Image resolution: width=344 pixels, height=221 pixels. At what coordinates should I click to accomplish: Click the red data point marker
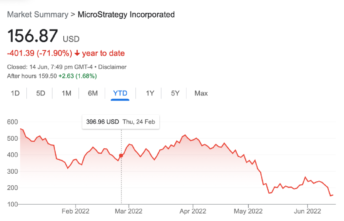click(121, 155)
